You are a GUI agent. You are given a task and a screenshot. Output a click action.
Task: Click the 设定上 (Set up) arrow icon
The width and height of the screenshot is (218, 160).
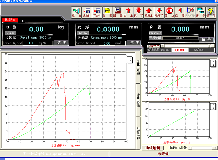pos(149,12)
